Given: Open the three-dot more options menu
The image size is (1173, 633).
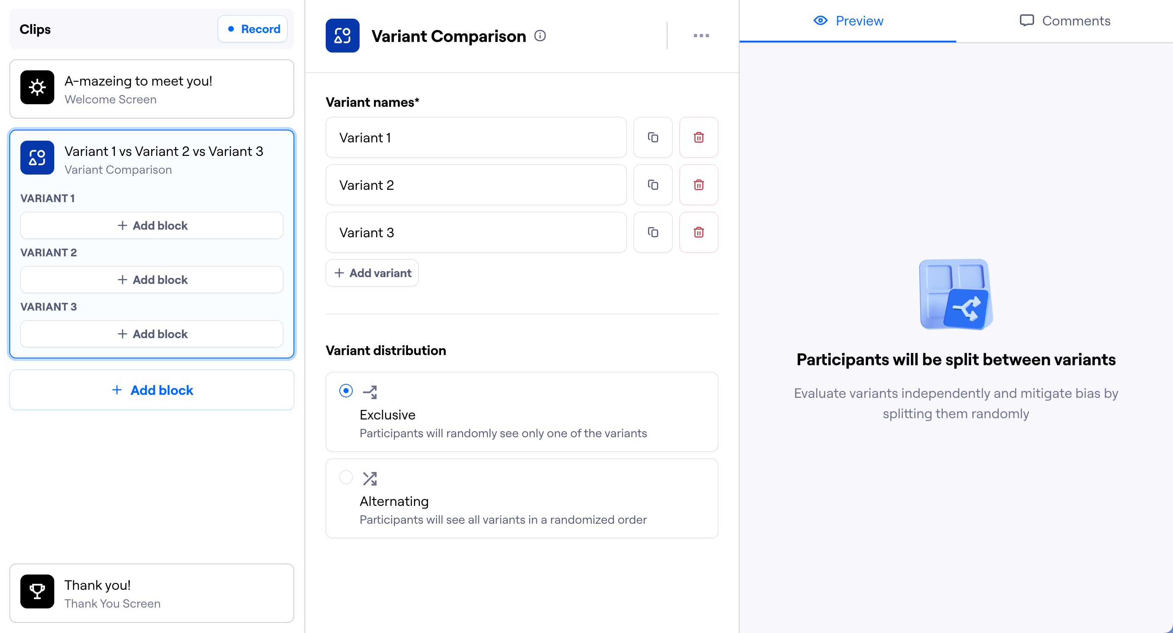Looking at the screenshot, I should (701, 36).
